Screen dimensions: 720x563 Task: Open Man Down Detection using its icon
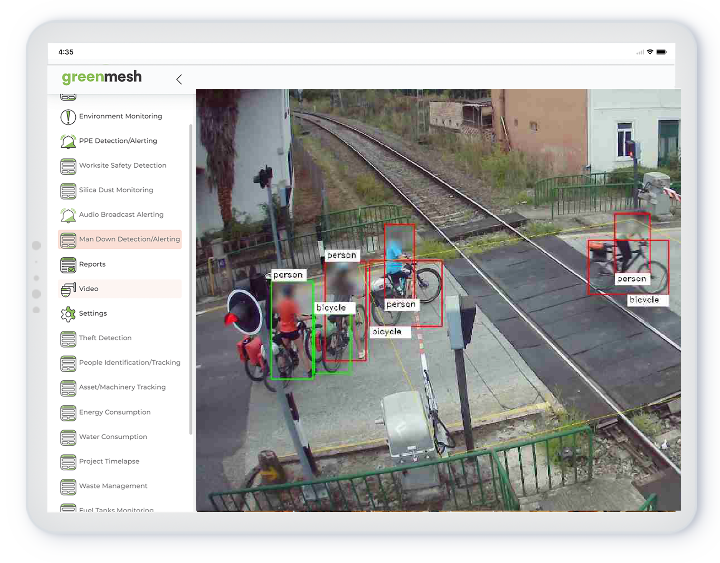click(x=68, y=240)
